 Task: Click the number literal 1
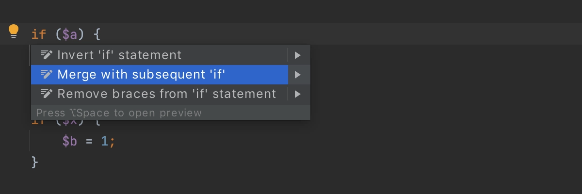103,141
